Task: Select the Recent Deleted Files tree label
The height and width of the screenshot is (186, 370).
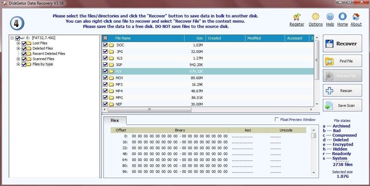Action: click(x=49, y=54)
